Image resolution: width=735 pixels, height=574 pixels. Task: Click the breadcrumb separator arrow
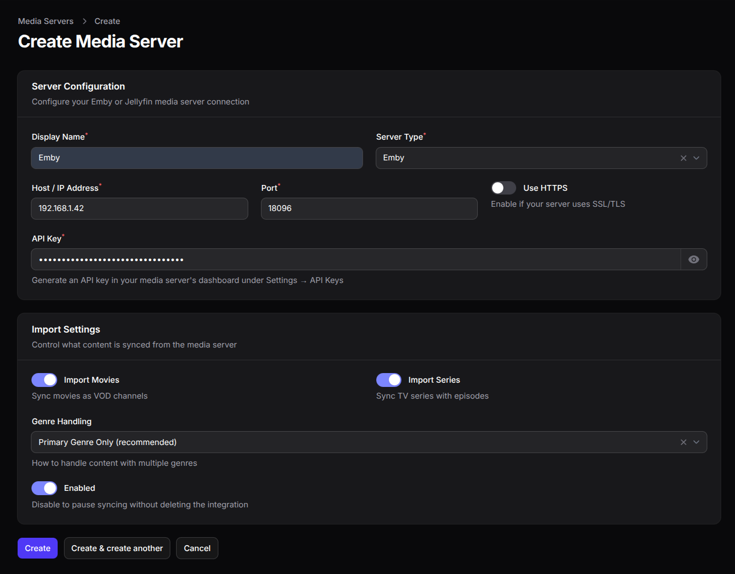(x=84, y=21)
